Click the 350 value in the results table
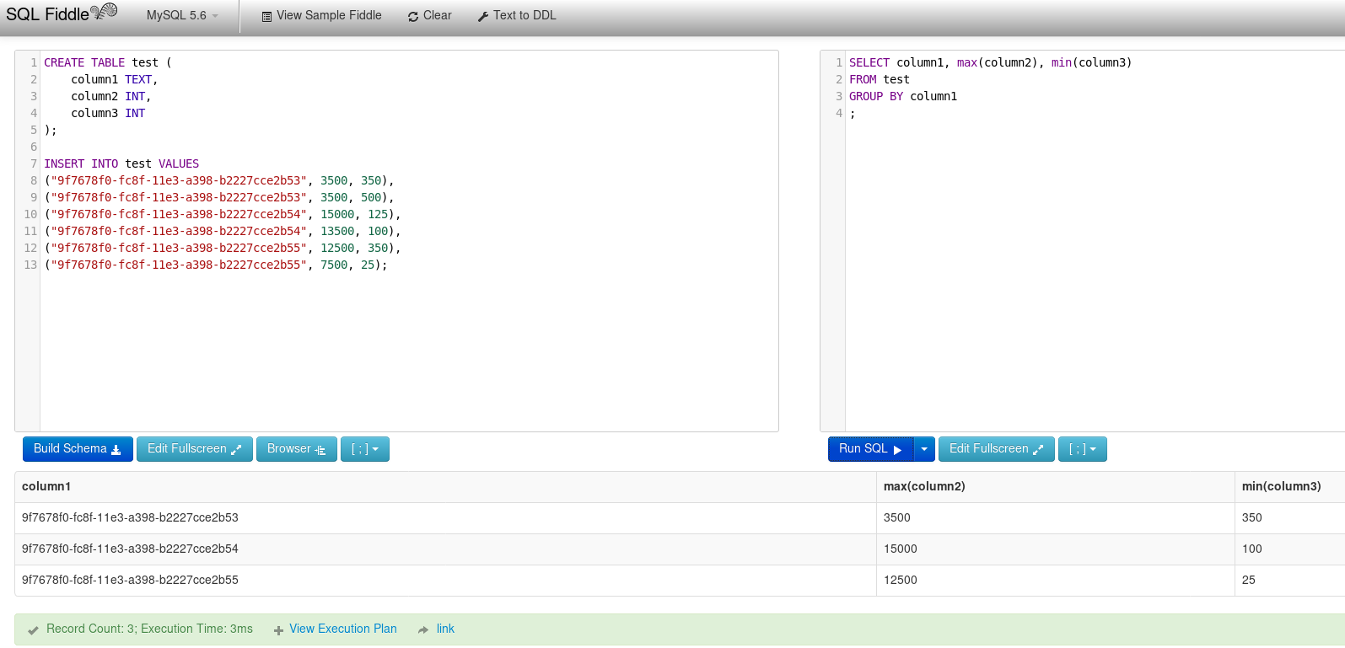The height and width of the screenshot is (648, 1345). click(1252, 517)
